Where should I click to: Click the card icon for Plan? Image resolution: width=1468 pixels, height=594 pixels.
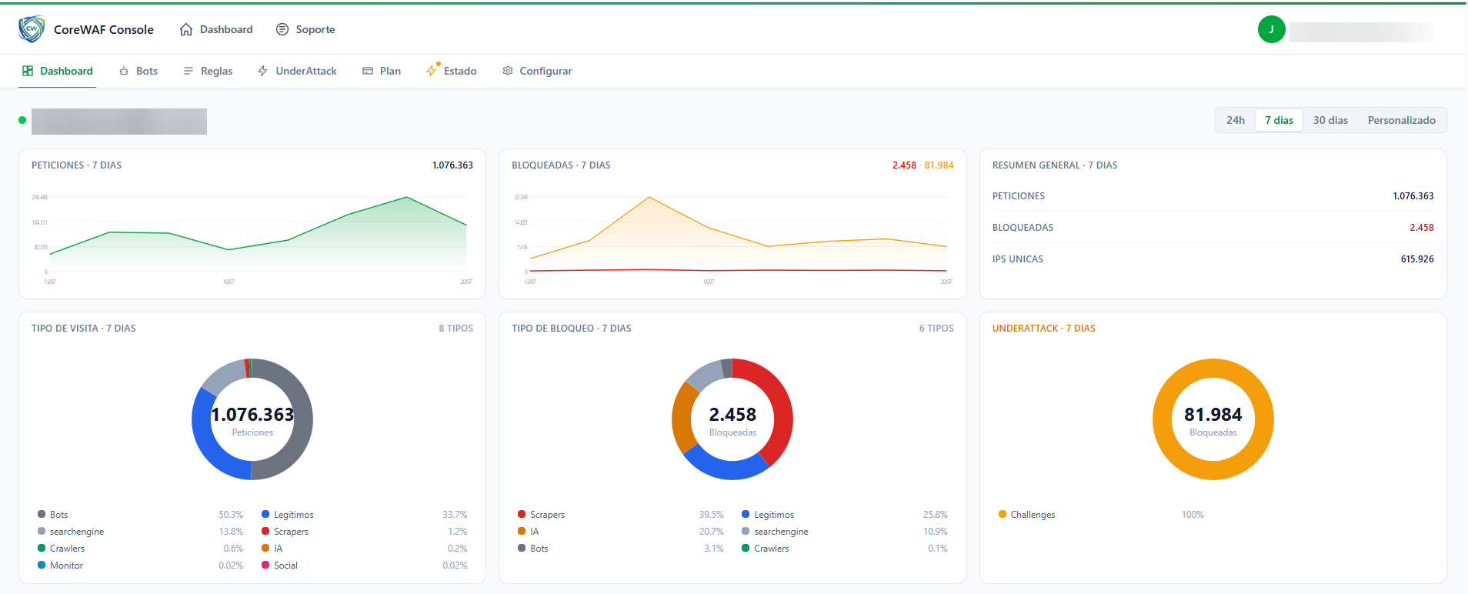(368, 71)
